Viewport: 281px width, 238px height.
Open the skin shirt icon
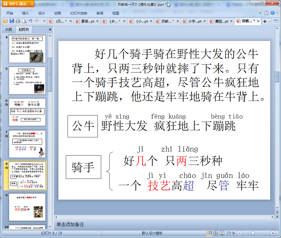(266, 13)
